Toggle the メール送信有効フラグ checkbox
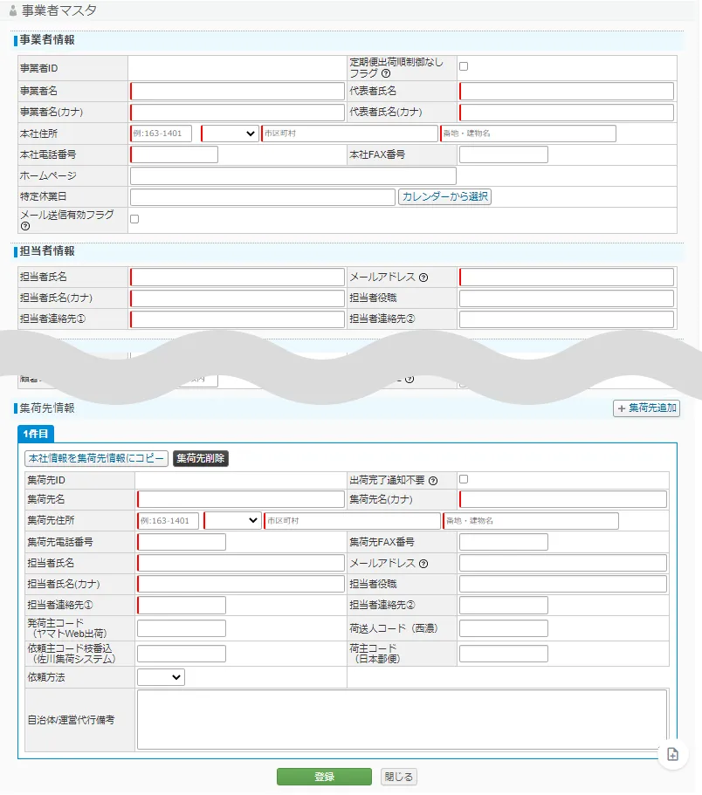702x795 pixels. 134,219
